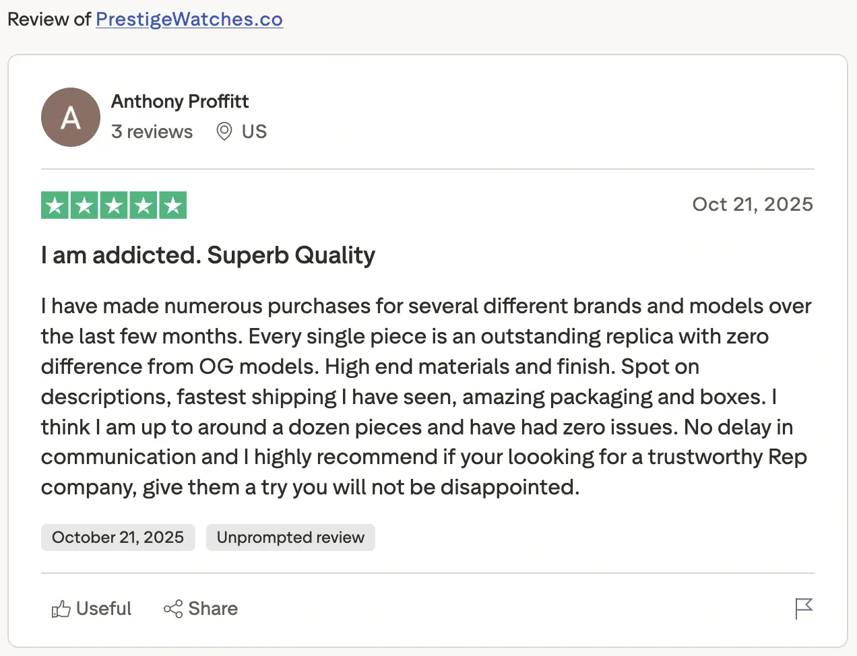Image resolution: width=857 pixels, height=656 pixels.
Task: Click the third green rating star
Action: click(114, 205)
